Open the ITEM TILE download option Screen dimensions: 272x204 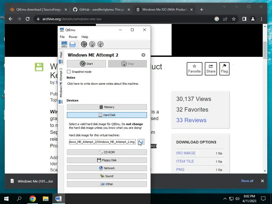point(185,161)
